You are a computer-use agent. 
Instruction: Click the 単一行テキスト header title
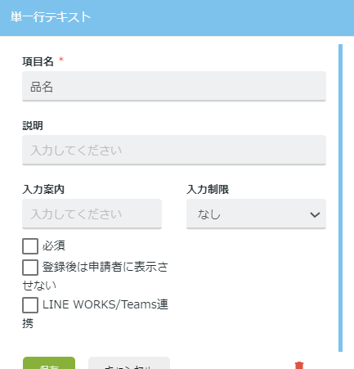click(51, 17)
